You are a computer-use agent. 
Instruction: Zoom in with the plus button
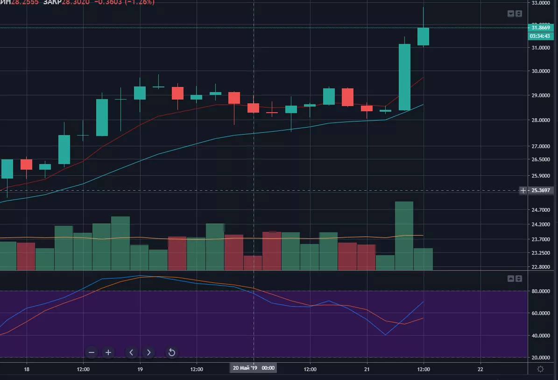pos(108,352)
